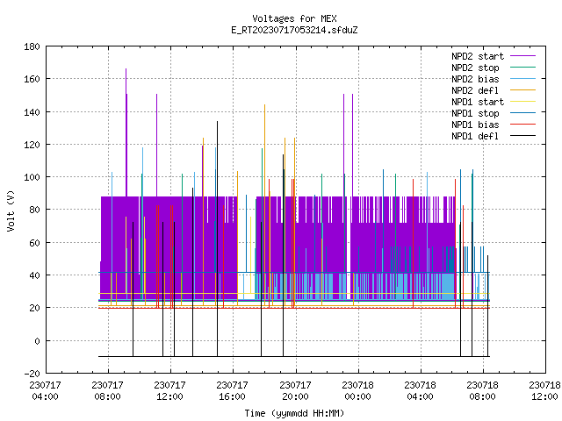Click the y-axis tick value 100
The image size is (562, 421).
click(32, 177)
